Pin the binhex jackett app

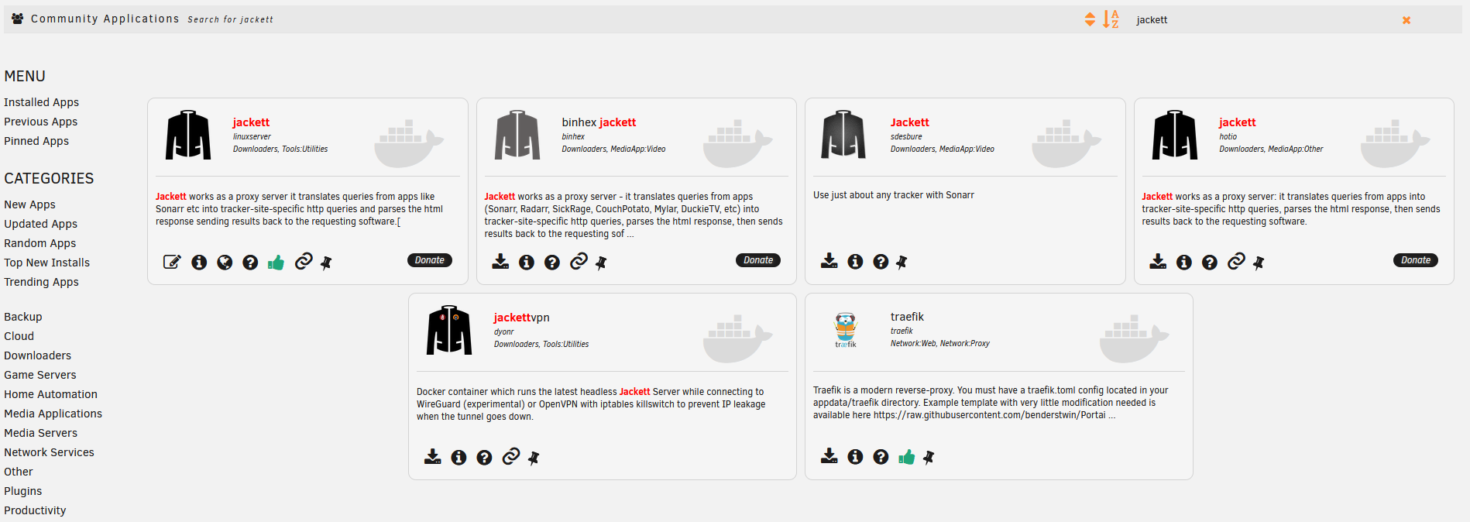coord(601,263)
